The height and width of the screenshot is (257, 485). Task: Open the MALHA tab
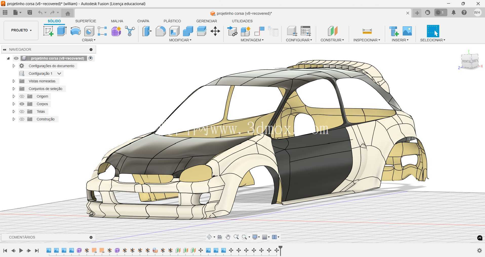point(117,21)
